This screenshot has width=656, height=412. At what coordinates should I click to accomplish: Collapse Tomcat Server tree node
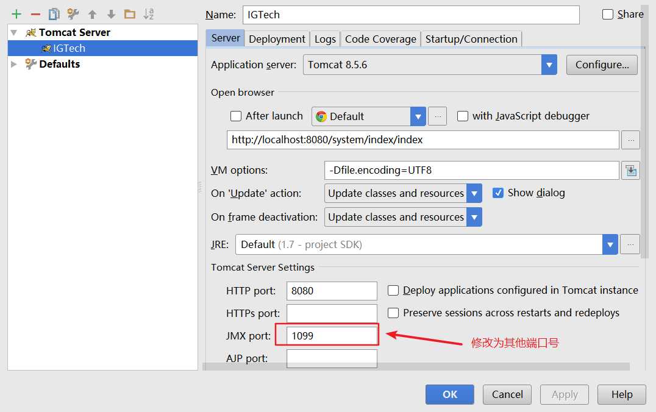(14, 33)
